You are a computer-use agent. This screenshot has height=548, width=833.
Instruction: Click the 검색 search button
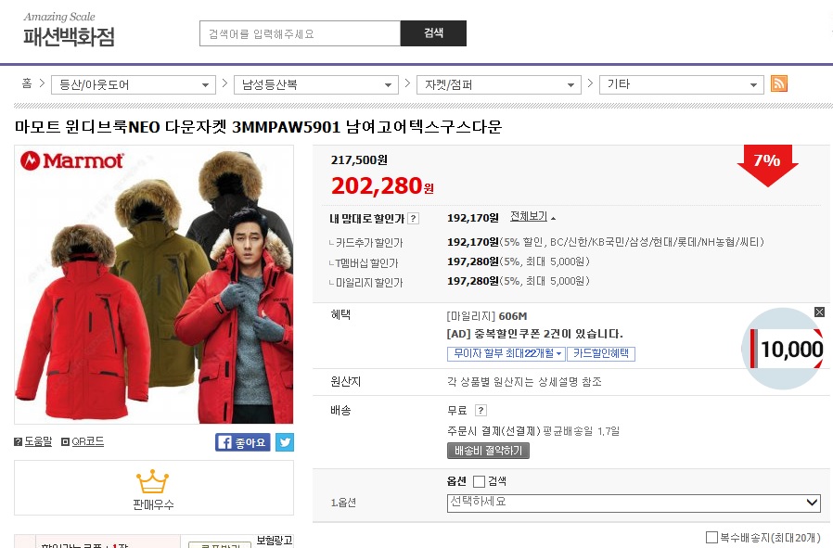click(x=433, y=33)
